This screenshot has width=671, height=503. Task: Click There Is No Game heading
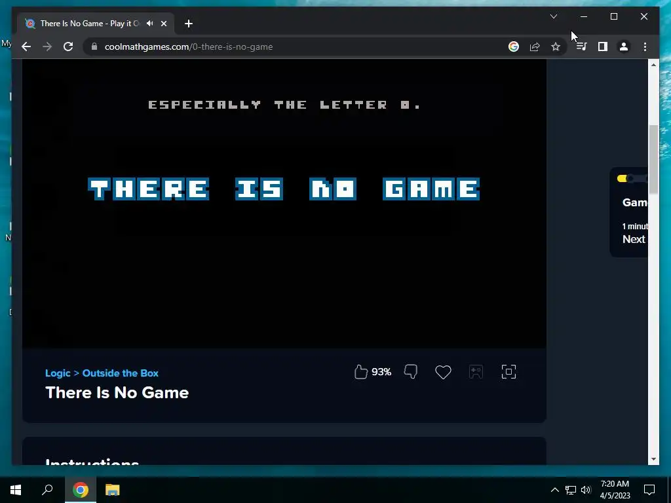(117, 393)
